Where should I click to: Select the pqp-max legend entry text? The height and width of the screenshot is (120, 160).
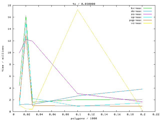(135, 20)
